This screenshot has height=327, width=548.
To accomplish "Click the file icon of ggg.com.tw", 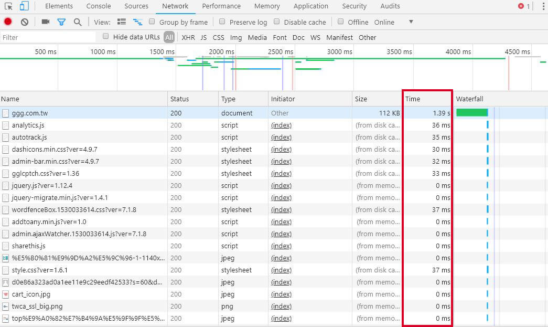I will coord(5,113).
